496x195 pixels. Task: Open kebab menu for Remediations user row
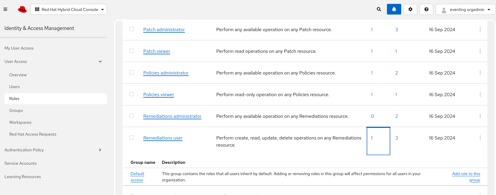click(x=480, y=138)
